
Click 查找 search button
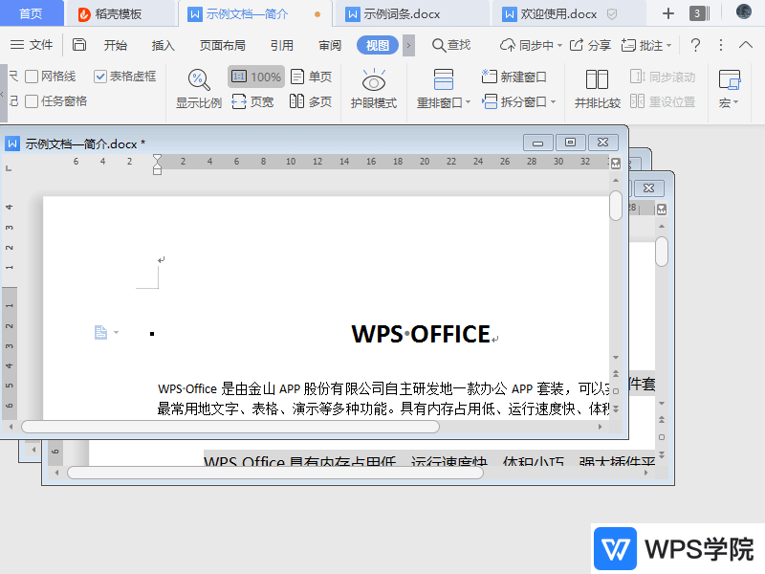(451, 45)
